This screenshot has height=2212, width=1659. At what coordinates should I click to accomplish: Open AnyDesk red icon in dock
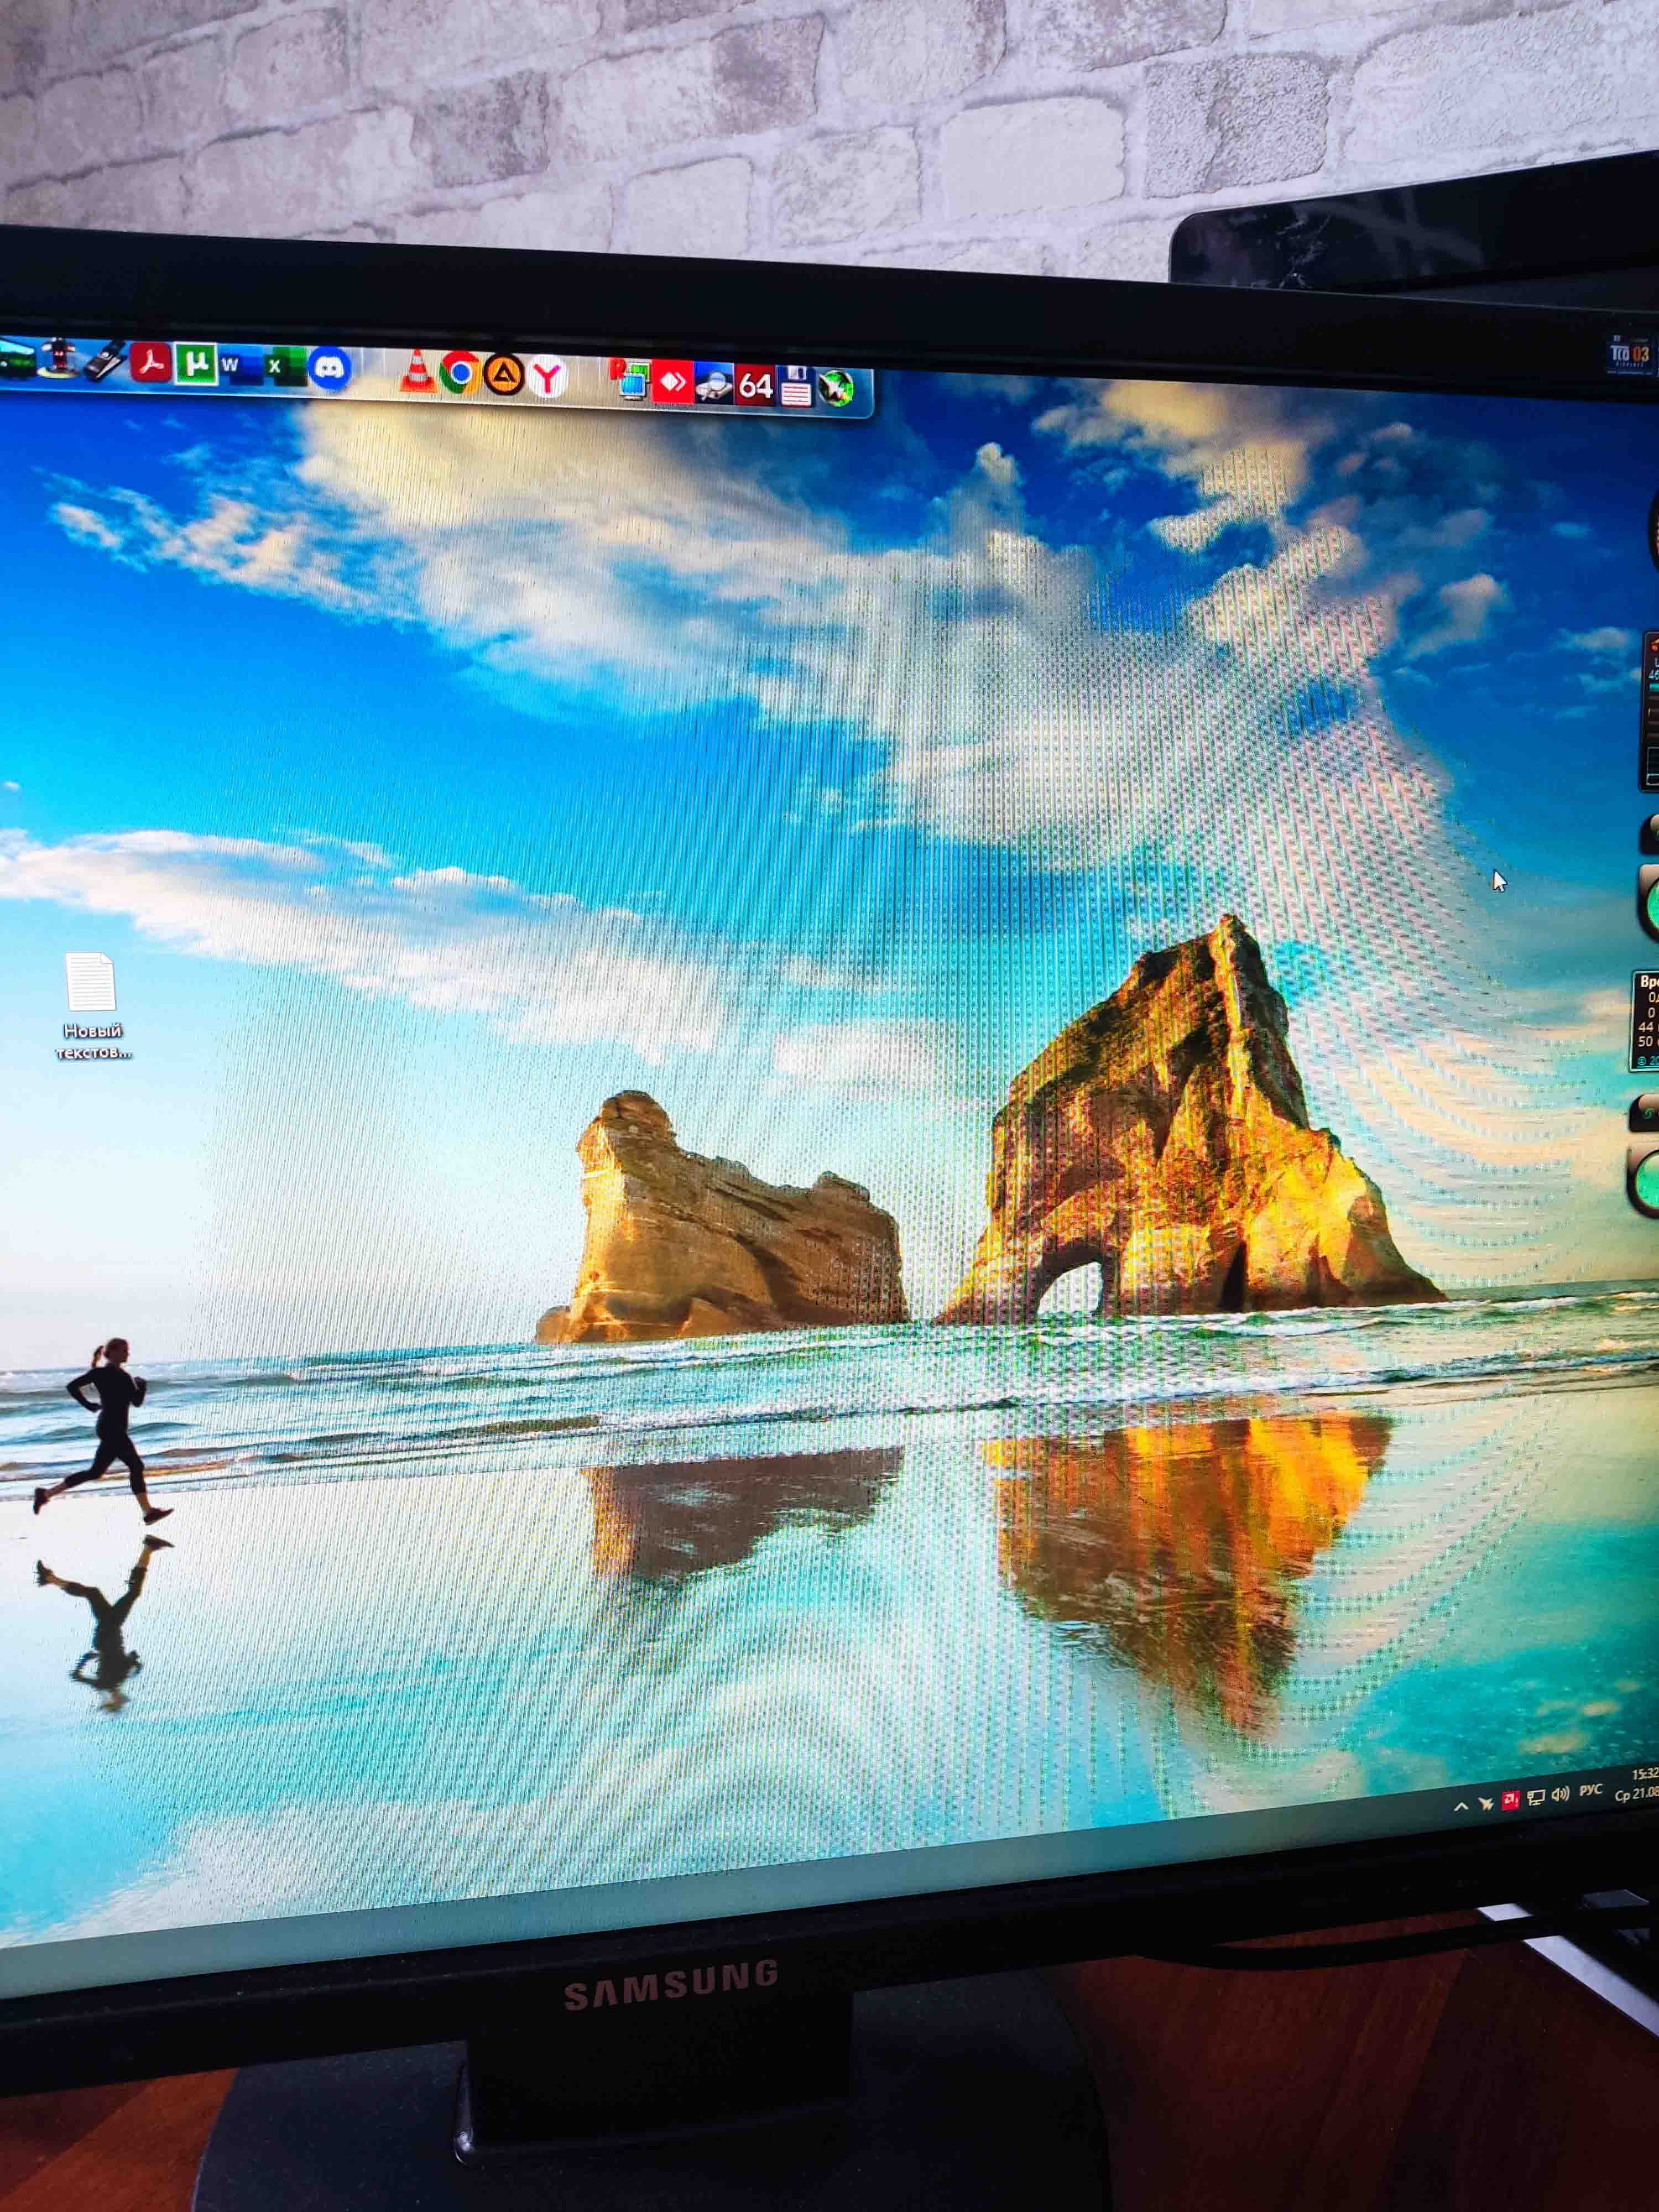point(672,382)
